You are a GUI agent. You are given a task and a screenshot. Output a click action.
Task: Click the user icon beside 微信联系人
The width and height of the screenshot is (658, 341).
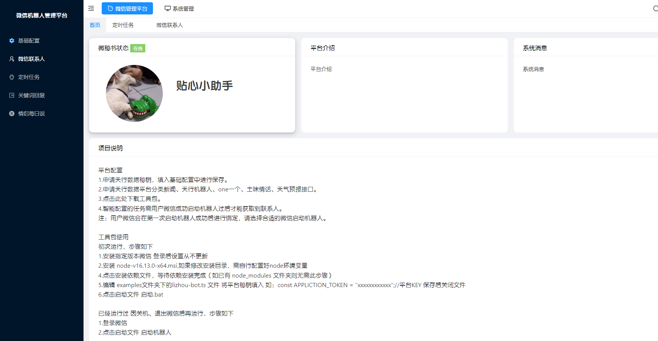[x=12, y=59]
